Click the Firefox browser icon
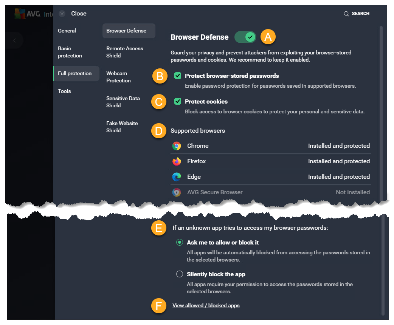The width and height of the screenshot is (394, 325). 177,161
